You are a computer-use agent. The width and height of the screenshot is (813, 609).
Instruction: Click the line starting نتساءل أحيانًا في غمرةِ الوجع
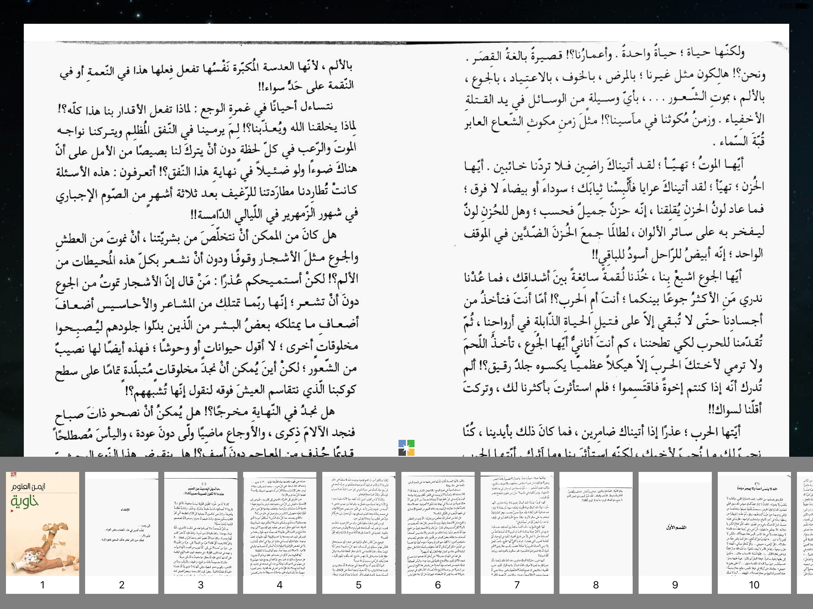pos(195,108)
